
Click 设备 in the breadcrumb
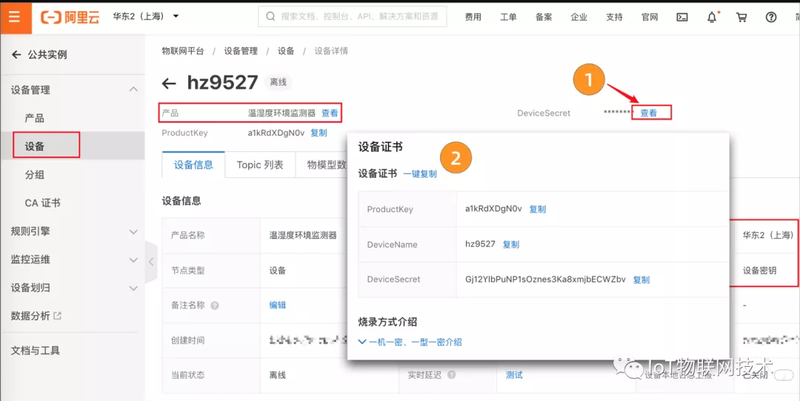[286, 50]
